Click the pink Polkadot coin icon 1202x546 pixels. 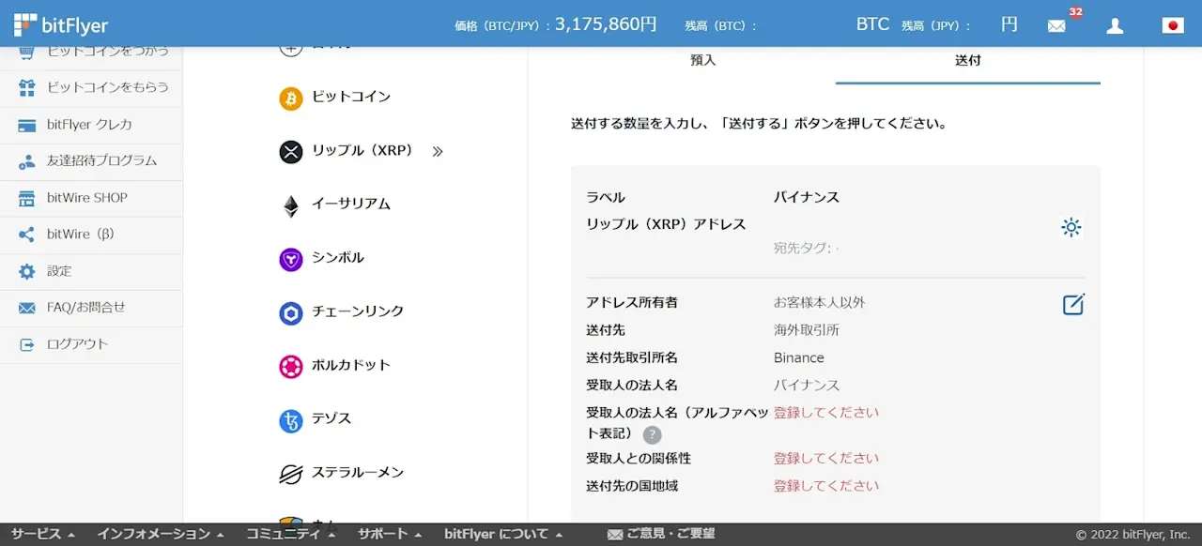tap(291, 366)
